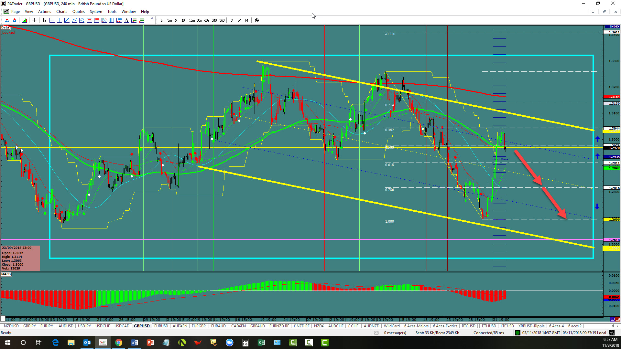Open the chart indicators icon
The width and height of the screenshot is (621, 349).
(25, 20)
